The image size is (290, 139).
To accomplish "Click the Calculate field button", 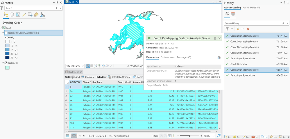I will point(88,77).
